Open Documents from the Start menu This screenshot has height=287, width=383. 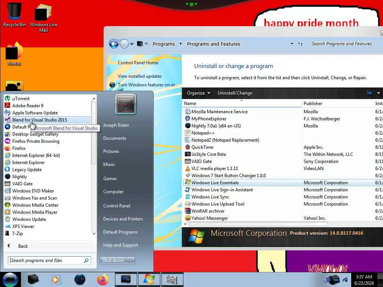tap(114, 138)
